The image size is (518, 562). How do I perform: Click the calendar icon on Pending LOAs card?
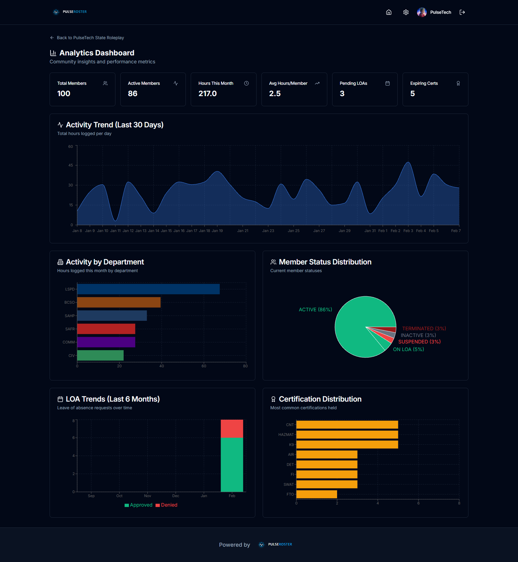click(x=388, y=83)
